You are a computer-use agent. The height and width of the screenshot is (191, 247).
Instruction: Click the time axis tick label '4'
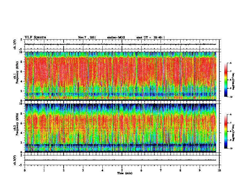102,170
